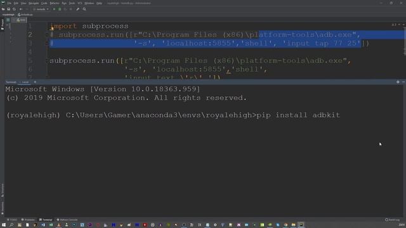
Task: Open the View menu
Action: 23,3
